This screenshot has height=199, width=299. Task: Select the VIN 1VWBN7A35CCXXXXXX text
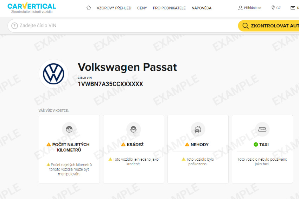coord(110,84)
